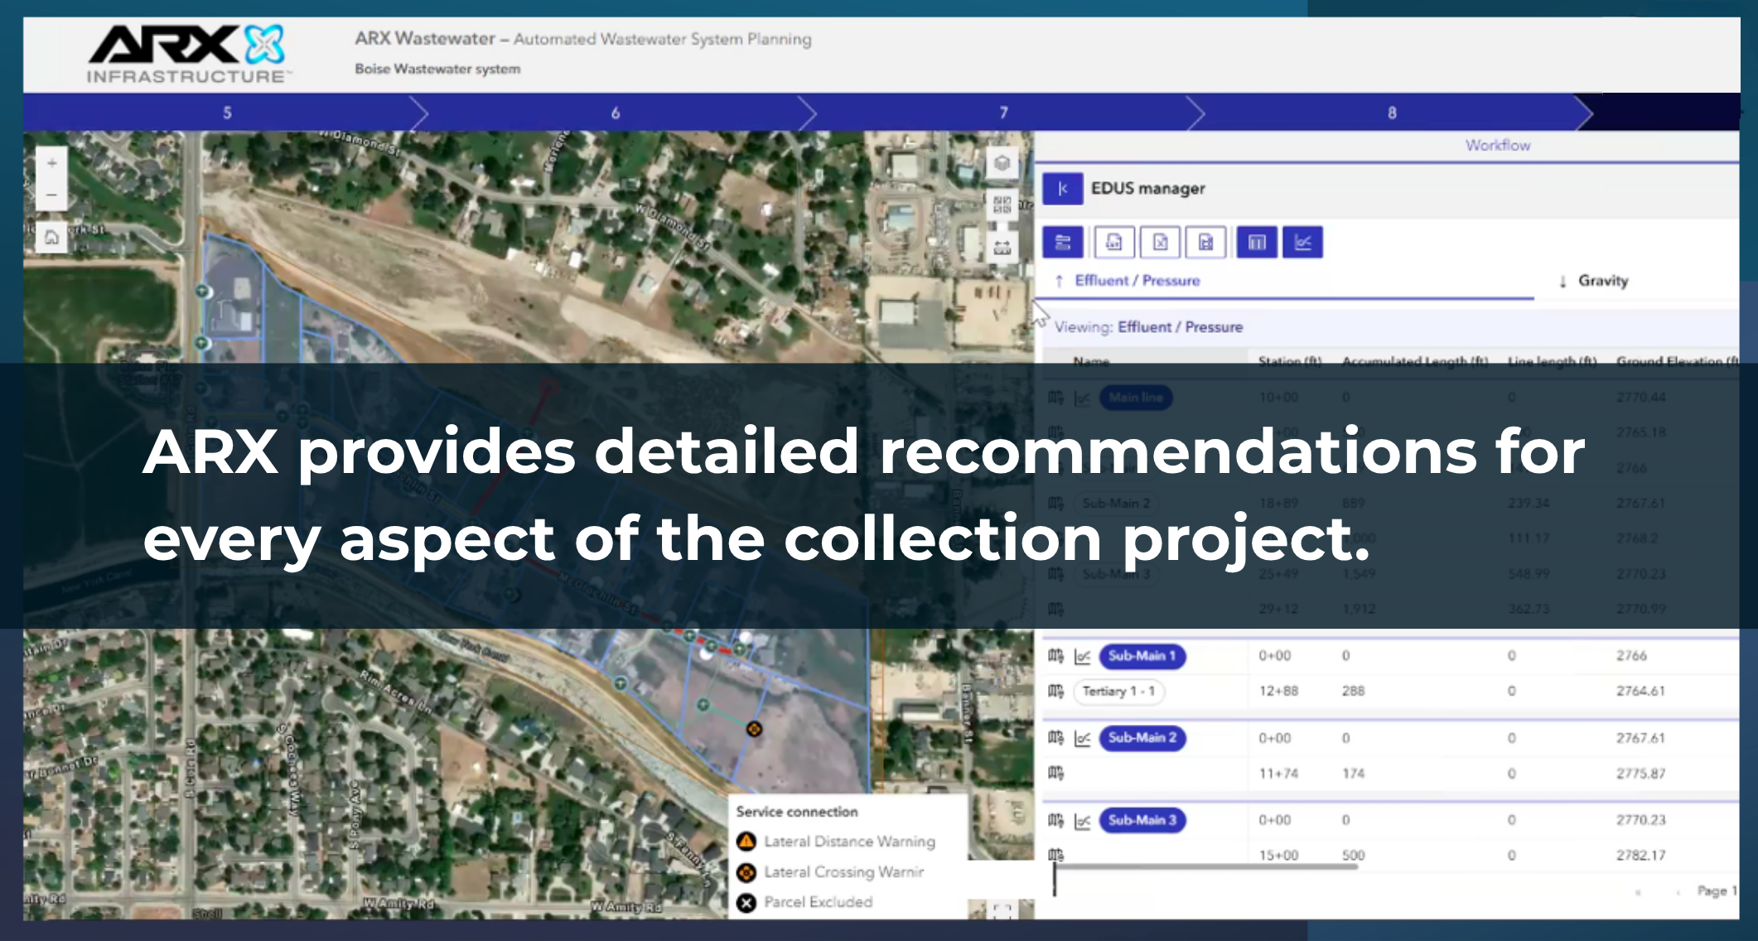Click the Lateral Distance Warning legend icon

coord(746,842)
